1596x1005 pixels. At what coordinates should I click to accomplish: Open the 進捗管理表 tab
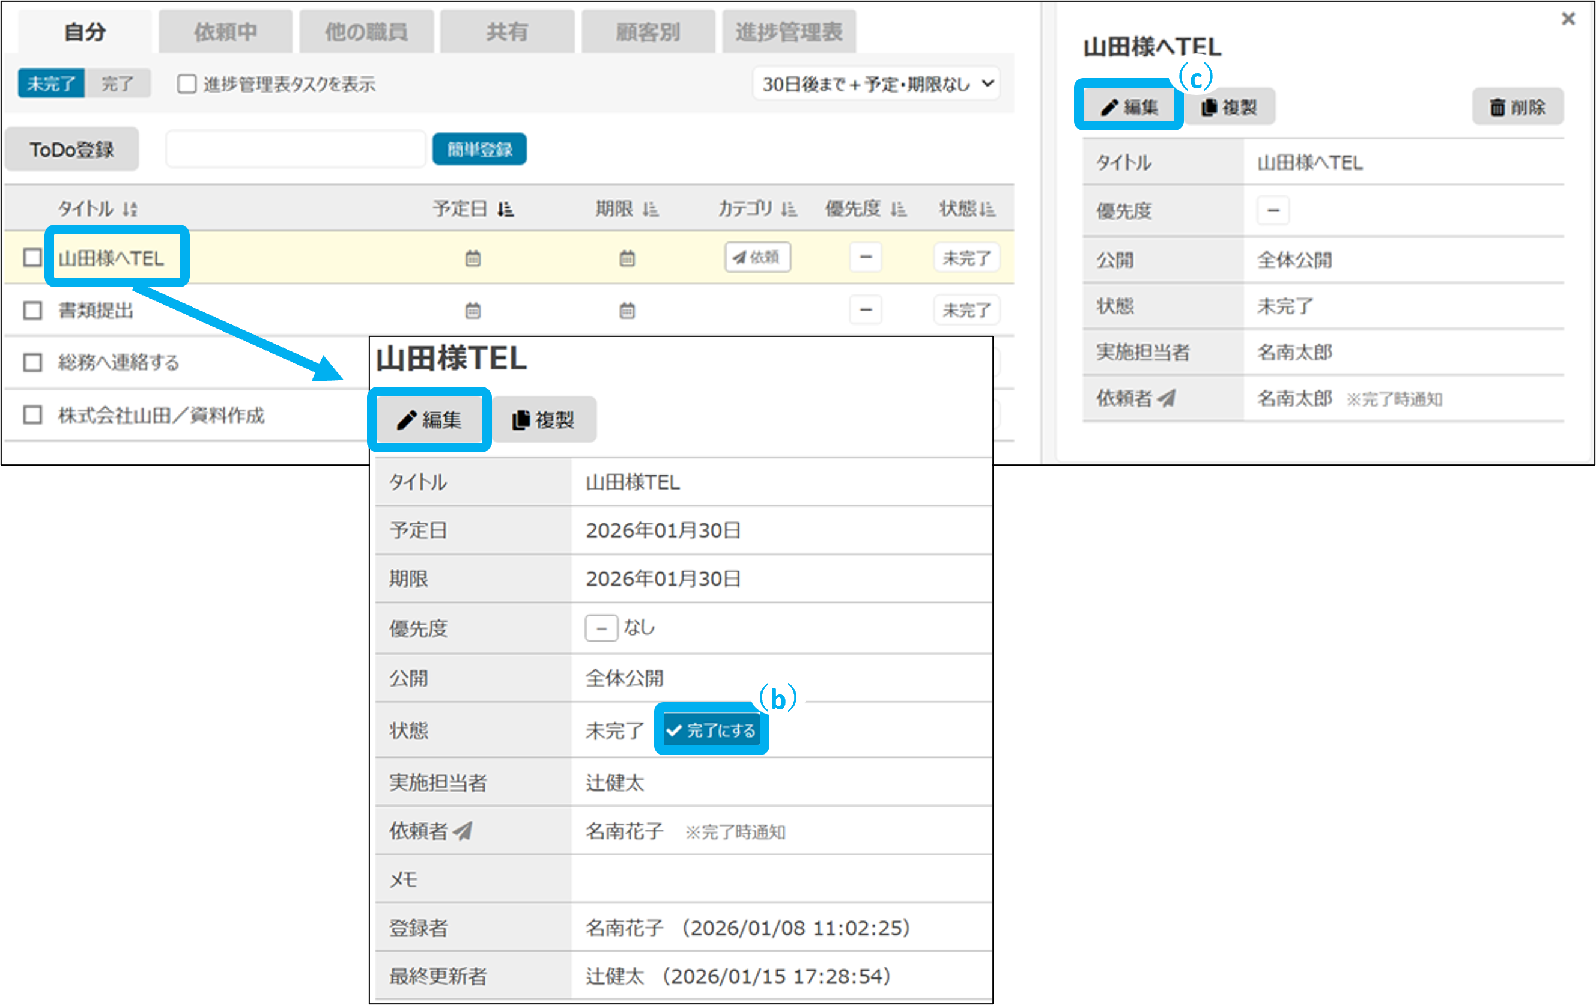click(788, 32)
